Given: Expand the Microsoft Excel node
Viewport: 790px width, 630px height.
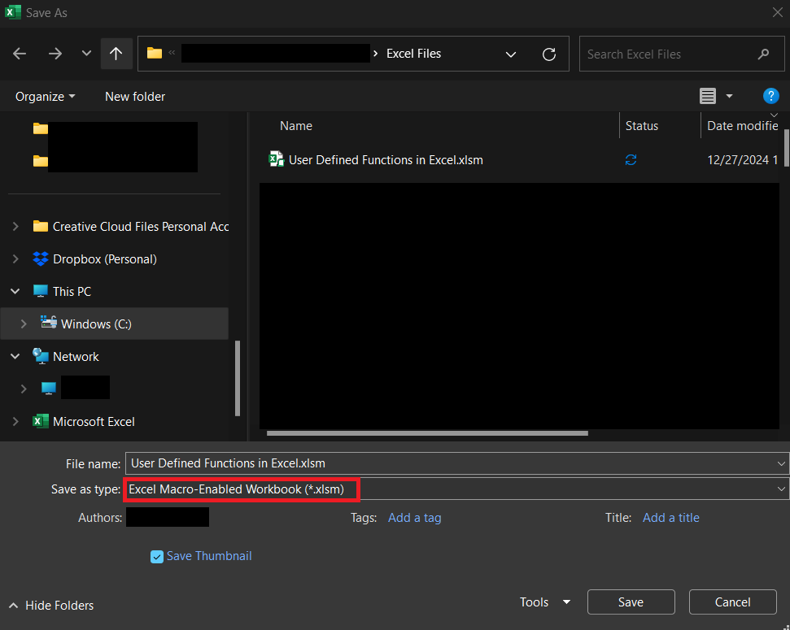Looking at the screenshot, I should pos(15,422).
